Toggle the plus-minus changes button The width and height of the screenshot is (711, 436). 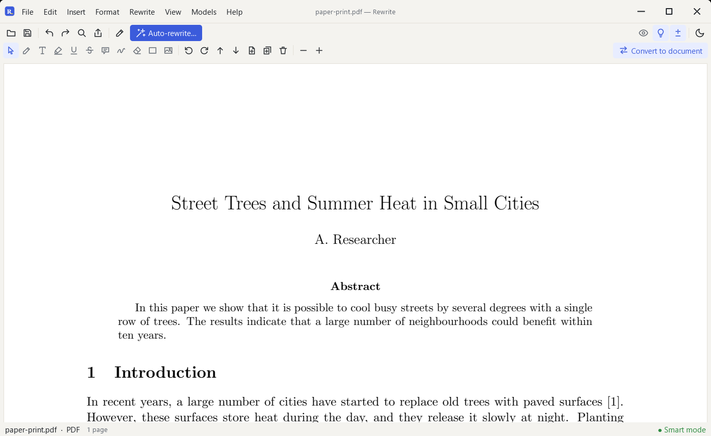coord(678,33)
